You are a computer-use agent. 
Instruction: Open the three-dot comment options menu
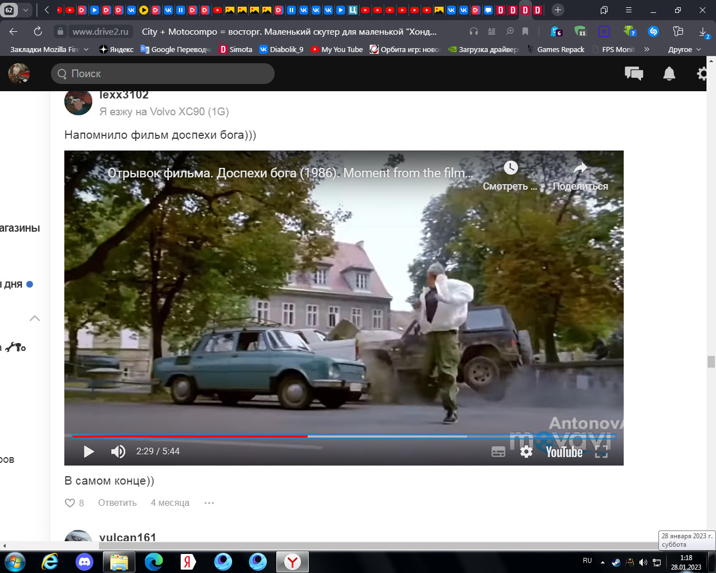coord(209,503)
